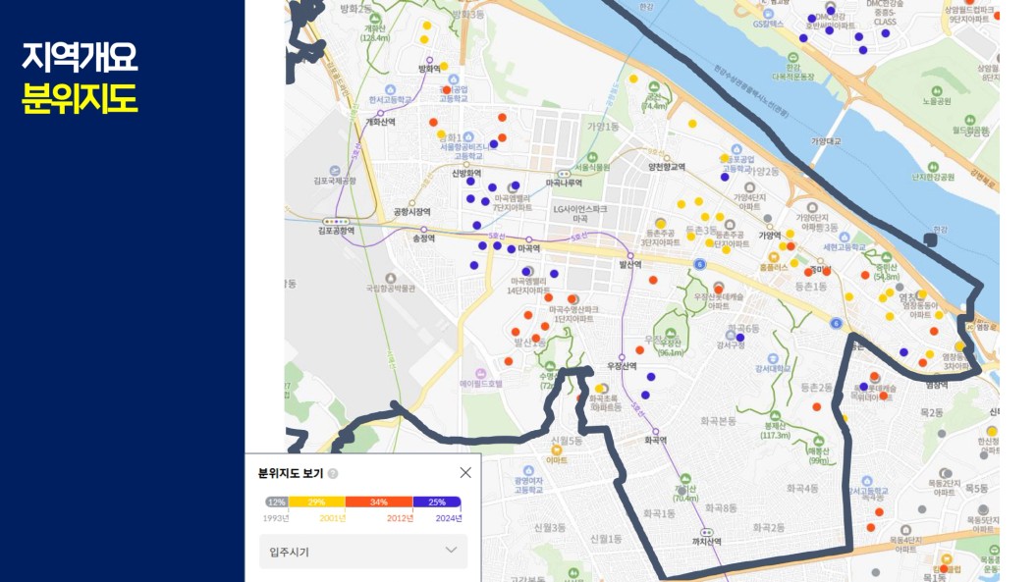Click the 궁산 mountain icon
Screen dimensions: 1036x582
654,86
